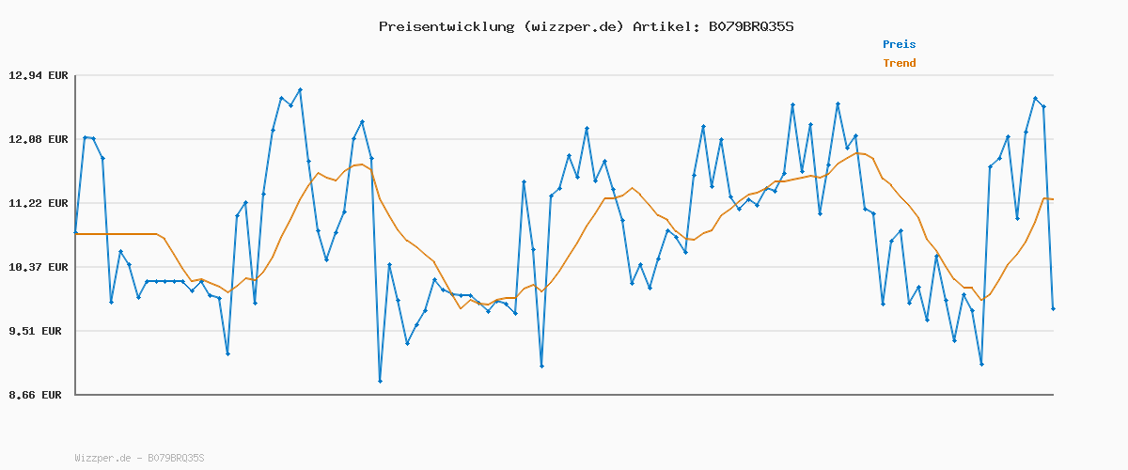Select the 12.94 EUR axis label

[39, 75]
